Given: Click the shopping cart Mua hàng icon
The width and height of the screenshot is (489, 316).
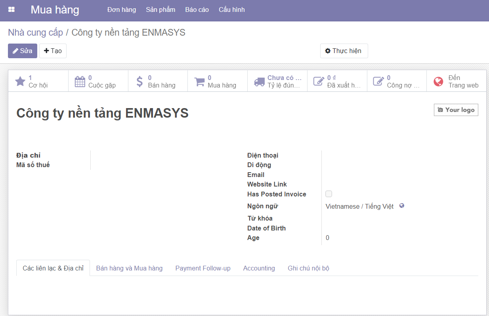Looking at the screenshot, I should pos(199,82).
